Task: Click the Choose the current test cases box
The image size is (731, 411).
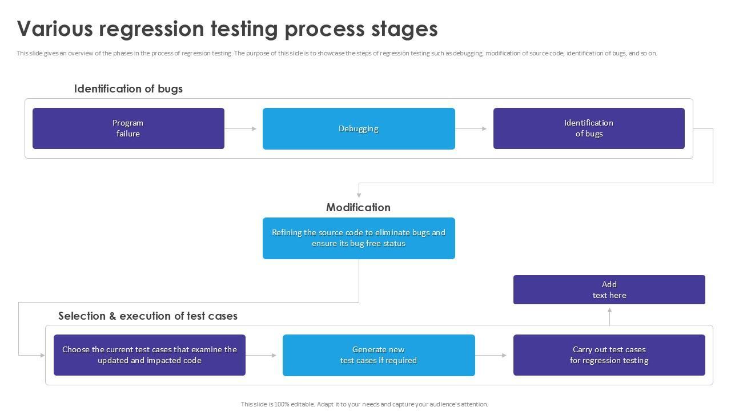Action: coord(150,355)
